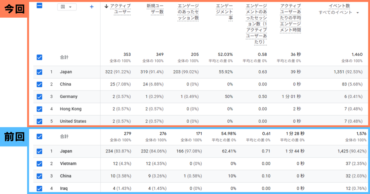370x194 pixels.
Task: Click the 1 分 44 秒 engagement time
Action: point(295,151)
